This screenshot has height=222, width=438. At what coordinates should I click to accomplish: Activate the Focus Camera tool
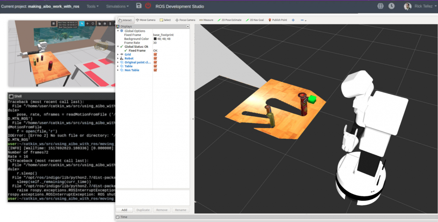pos(185,20)
